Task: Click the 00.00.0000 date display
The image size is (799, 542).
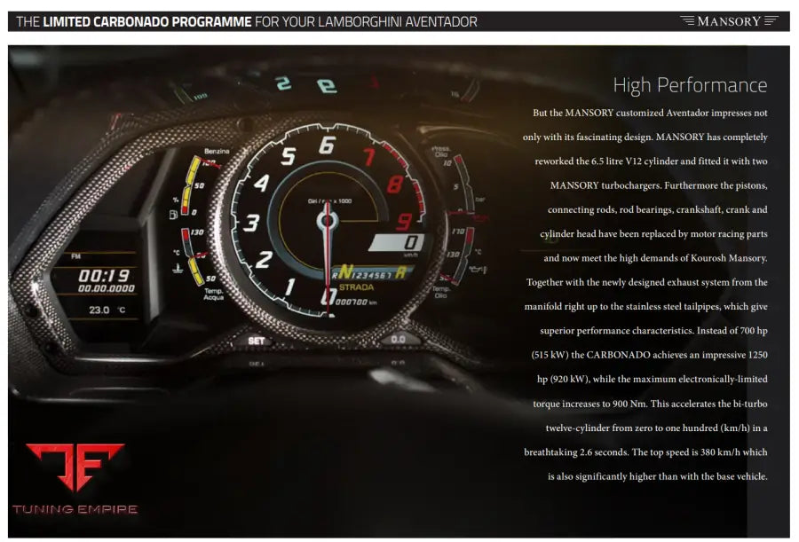Action: tap(107, 288)
